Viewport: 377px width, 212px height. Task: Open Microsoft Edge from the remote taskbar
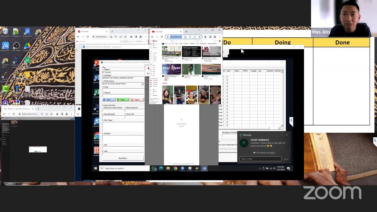[161, 168]
